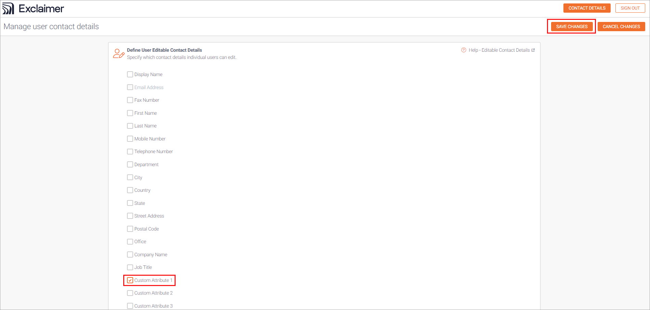Click the help question mark icon
650x310 pixels.
tap(463, 50)
